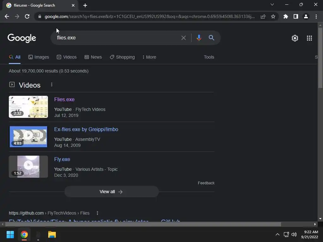Open search Tools options
The width and height of the screenshot is (323, 242).
209,57
